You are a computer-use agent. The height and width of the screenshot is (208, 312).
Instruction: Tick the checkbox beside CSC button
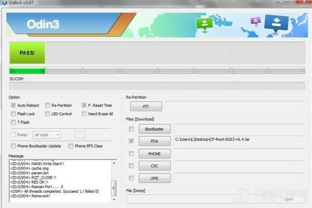pyautogui.click(x=131, y=166)
